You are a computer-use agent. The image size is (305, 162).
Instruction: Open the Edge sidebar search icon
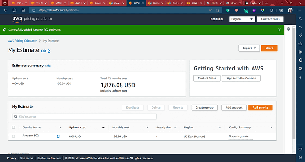click(x=301, y=18)
